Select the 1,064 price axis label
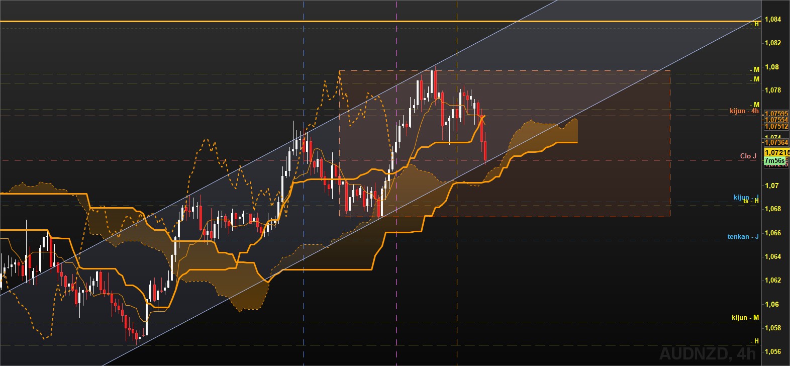790x366 pixels. coord(773,257)
